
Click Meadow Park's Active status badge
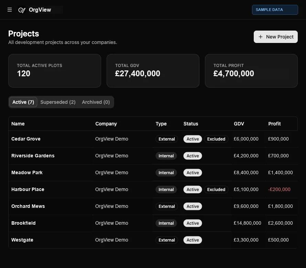tap(193, 172)
